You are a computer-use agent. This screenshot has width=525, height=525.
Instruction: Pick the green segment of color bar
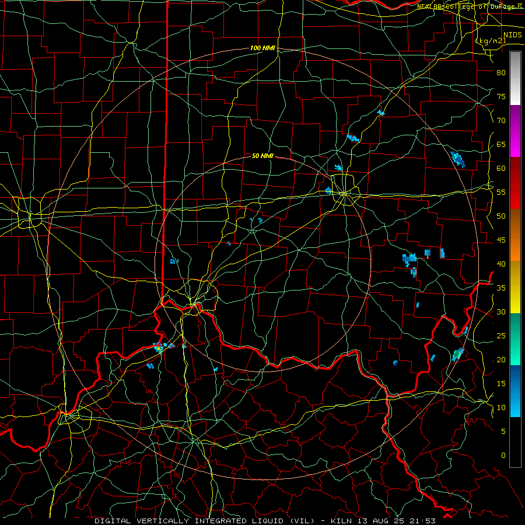click(515, 339)
